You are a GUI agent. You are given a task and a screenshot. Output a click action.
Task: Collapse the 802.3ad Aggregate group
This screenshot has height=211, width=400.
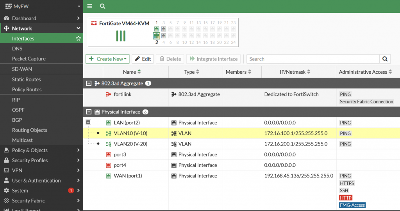[89, 83]
